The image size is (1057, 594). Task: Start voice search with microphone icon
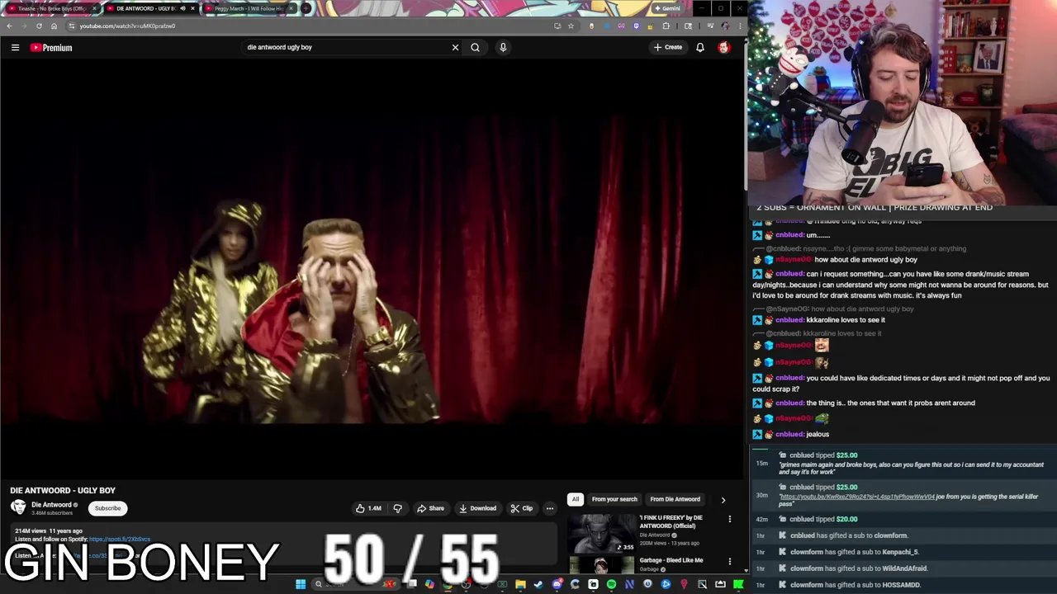click(503, 47)
